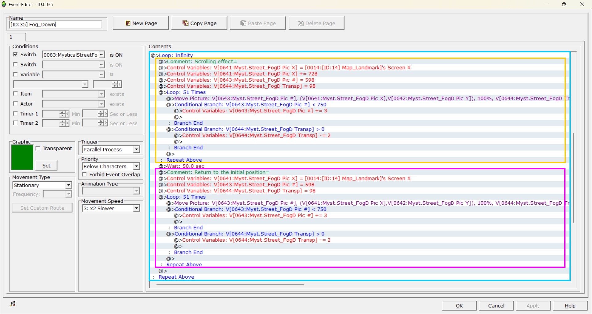Click the Paste Page button
The image size is (592, 314).
tap(258, 23)
